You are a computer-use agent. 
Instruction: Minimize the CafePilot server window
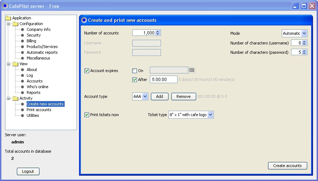coord(295,6)
